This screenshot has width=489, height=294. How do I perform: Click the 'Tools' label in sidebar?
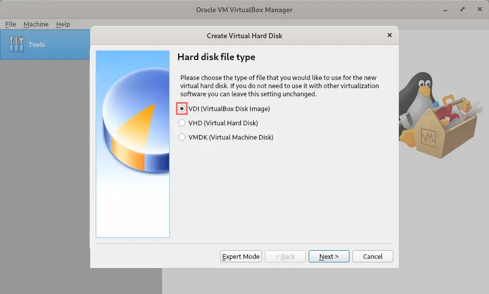[37, 45]
